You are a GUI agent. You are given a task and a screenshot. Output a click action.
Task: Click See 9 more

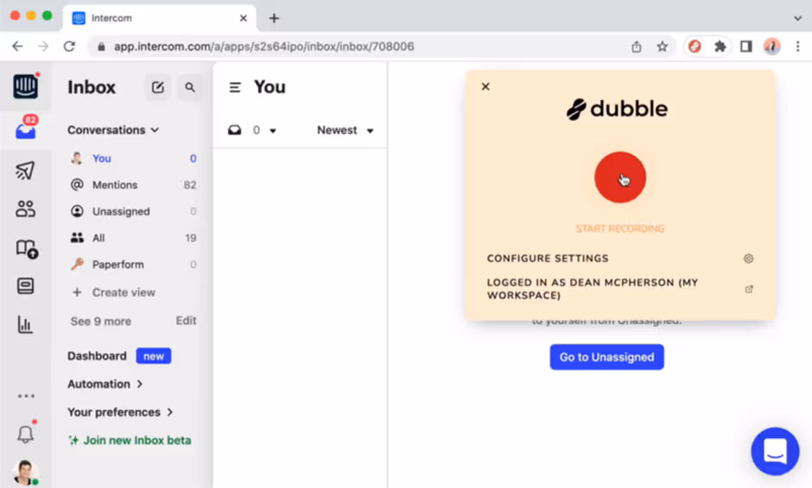100,321
